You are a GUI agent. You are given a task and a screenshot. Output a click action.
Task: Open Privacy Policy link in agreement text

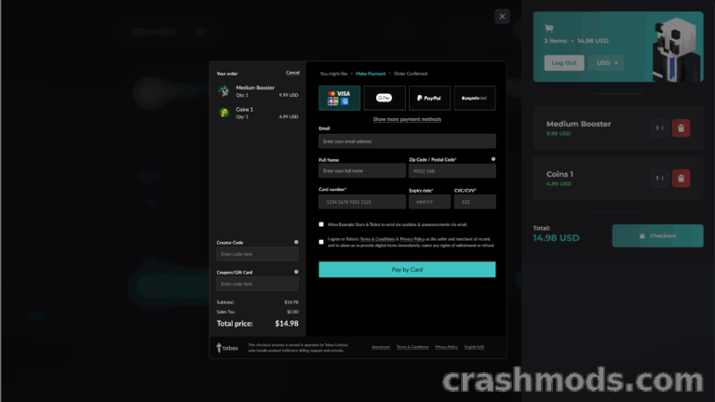pos(412,239)
